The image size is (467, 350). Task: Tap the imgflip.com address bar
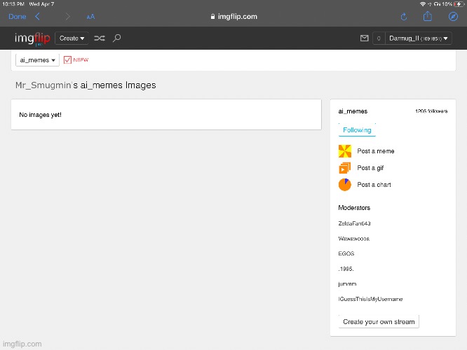pyautogui.click(x=233, y=17)
